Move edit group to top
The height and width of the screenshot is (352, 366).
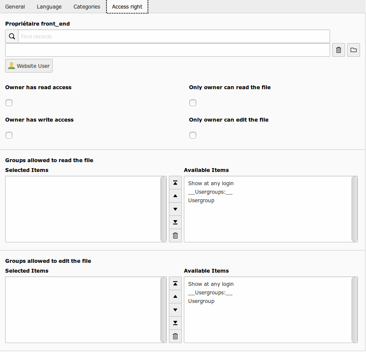175,283
